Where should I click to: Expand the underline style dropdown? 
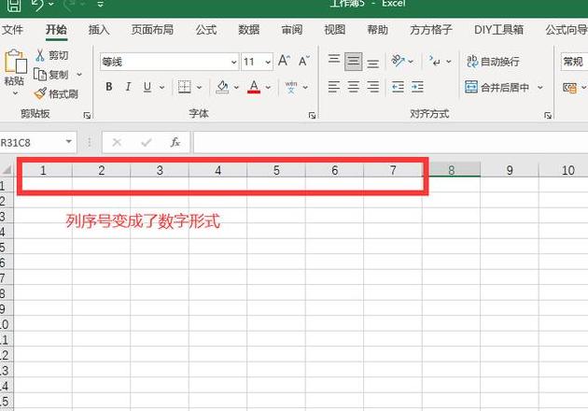pyautogui.click(x=161, y=88)
